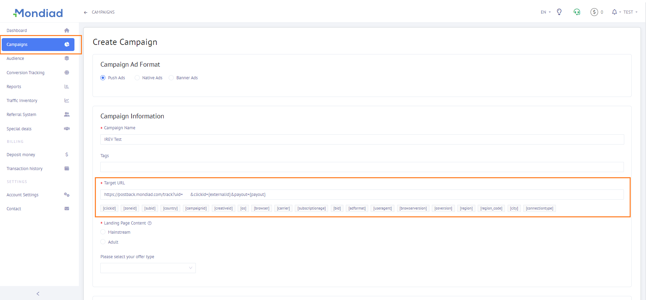Click the lightbulb tips icon in header
The image size is (646, 300).
click(559, 12)
